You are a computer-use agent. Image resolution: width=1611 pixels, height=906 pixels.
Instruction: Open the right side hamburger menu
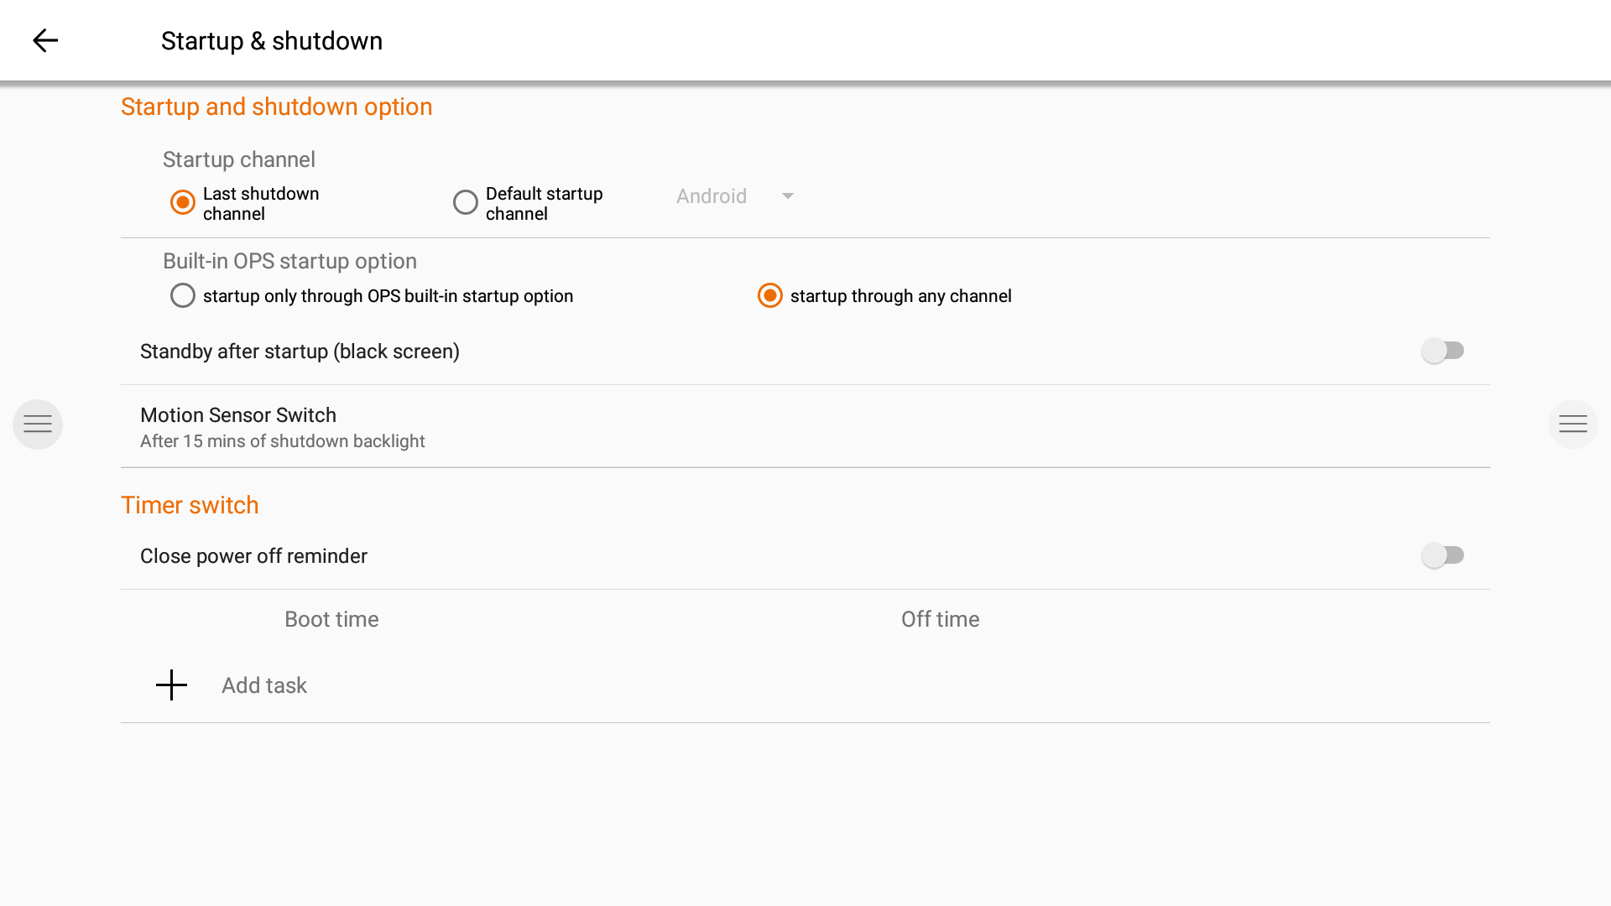point(1572,424)
